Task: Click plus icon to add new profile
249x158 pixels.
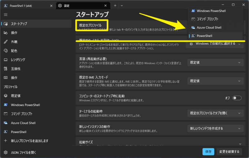Action: (x=6, y=141)
